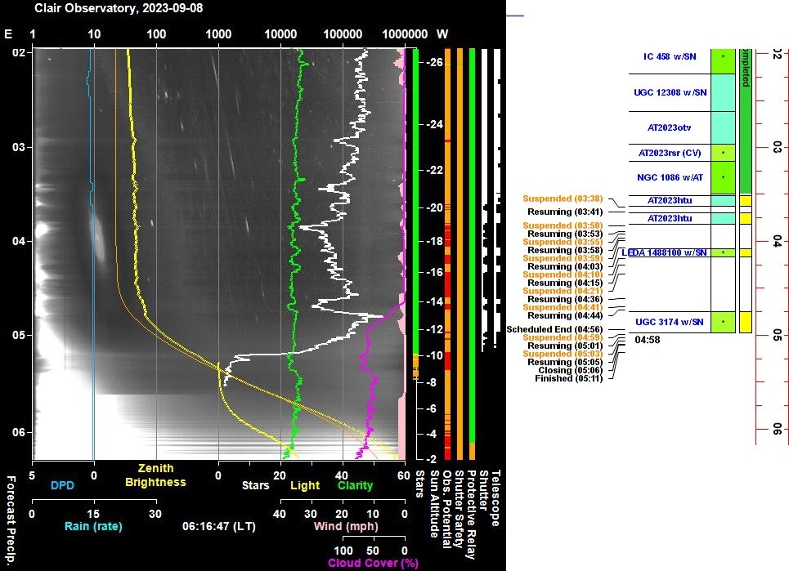Select the Resuming (03:41) event label
This screenshot has width=789, height=571.
565,212
